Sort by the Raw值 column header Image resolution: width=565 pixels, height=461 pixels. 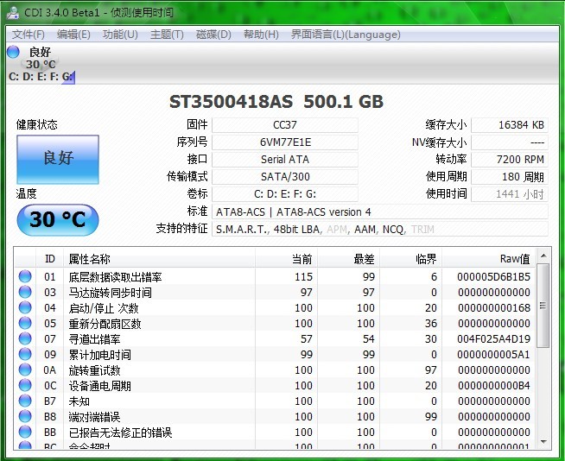(488, 259)
